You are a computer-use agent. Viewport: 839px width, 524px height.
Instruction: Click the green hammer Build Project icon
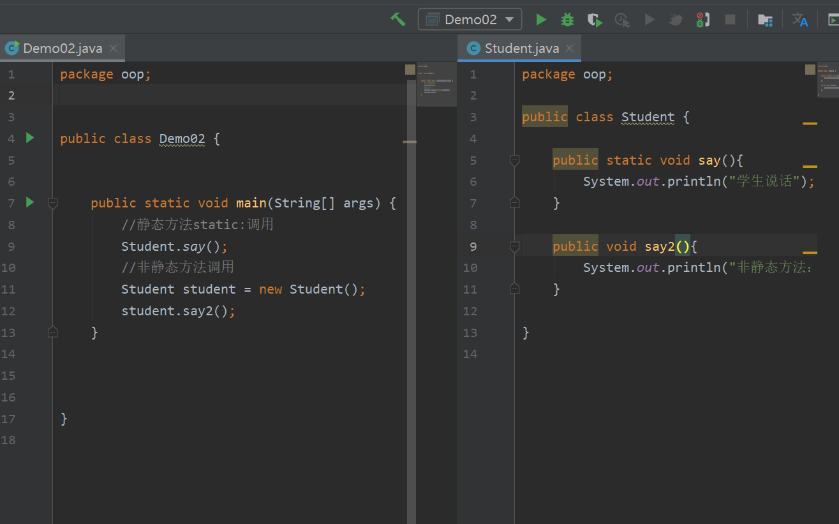pos(398,19)
